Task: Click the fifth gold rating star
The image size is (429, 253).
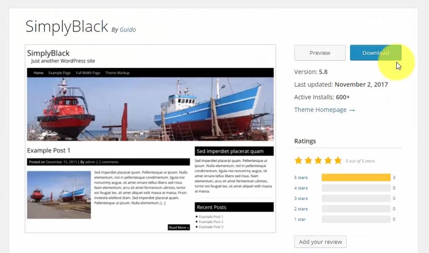Action: tap(338, 161)
